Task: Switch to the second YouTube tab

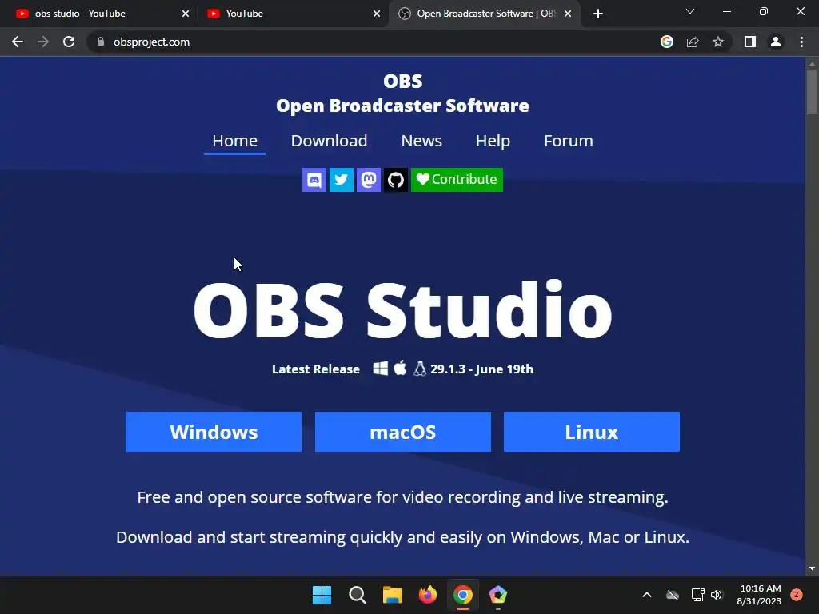Action: (293, 14)
